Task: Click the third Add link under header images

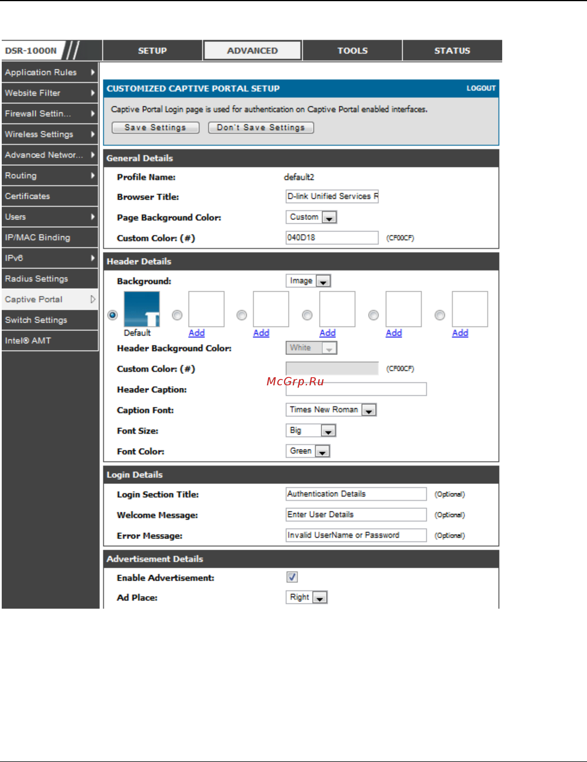Action: (327, 333)
